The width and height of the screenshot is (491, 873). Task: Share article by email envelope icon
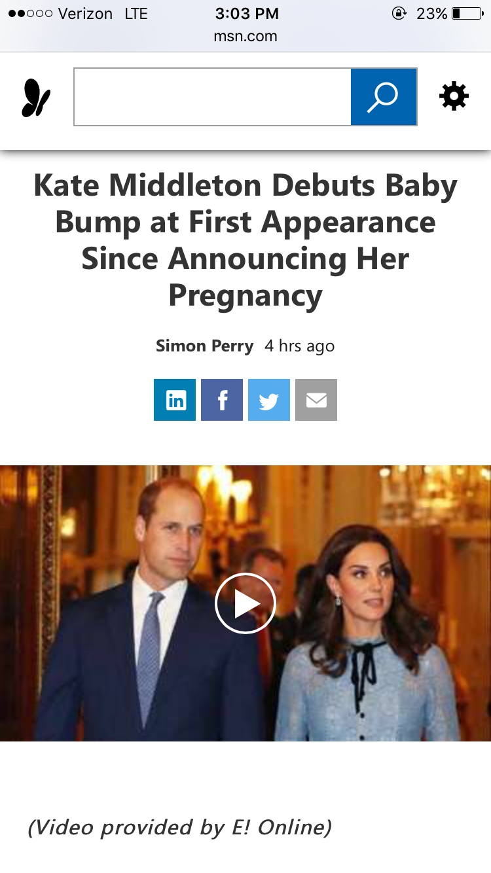(316, 400)
